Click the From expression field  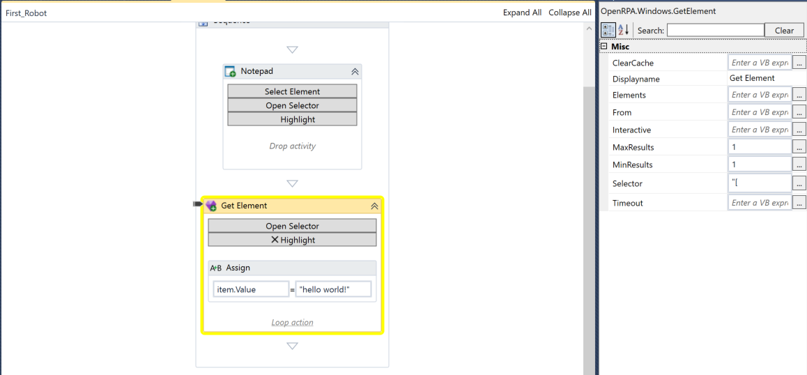coord(760,112)
